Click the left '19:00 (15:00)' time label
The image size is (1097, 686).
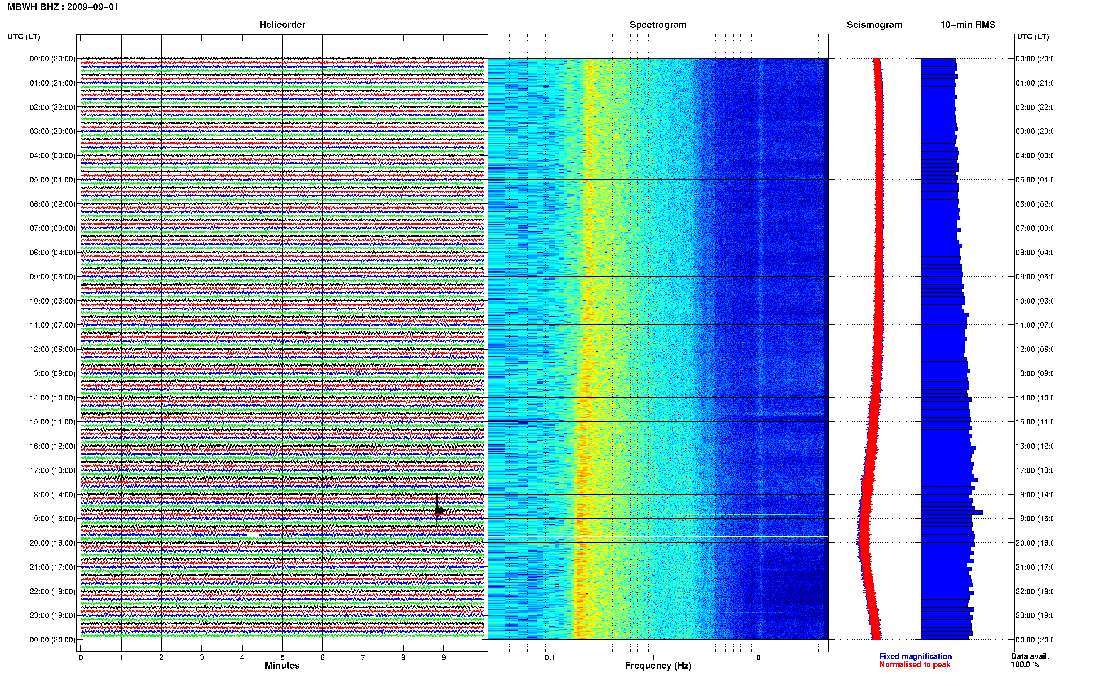click(52, 519)
